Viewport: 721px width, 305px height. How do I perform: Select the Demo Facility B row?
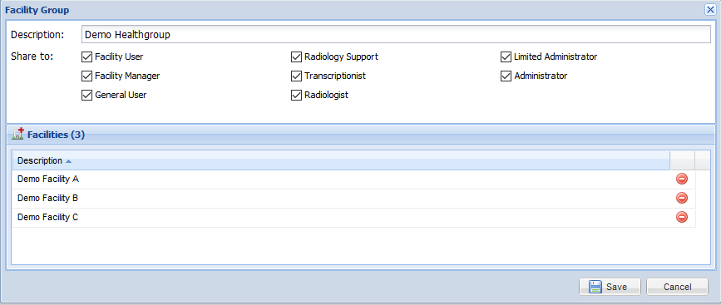coord(354,199)
